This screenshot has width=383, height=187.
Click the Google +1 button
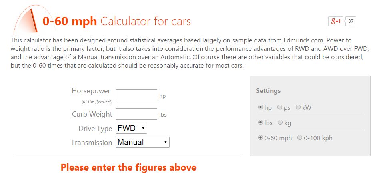336,21
